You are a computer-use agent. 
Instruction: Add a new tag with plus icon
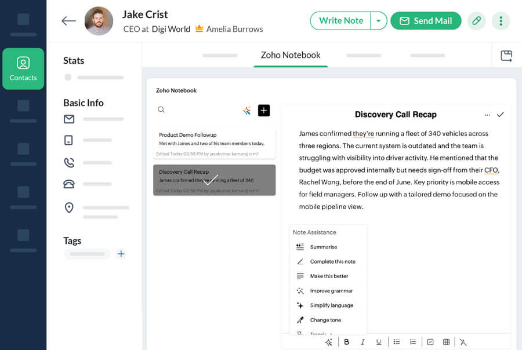click(121, 254)
